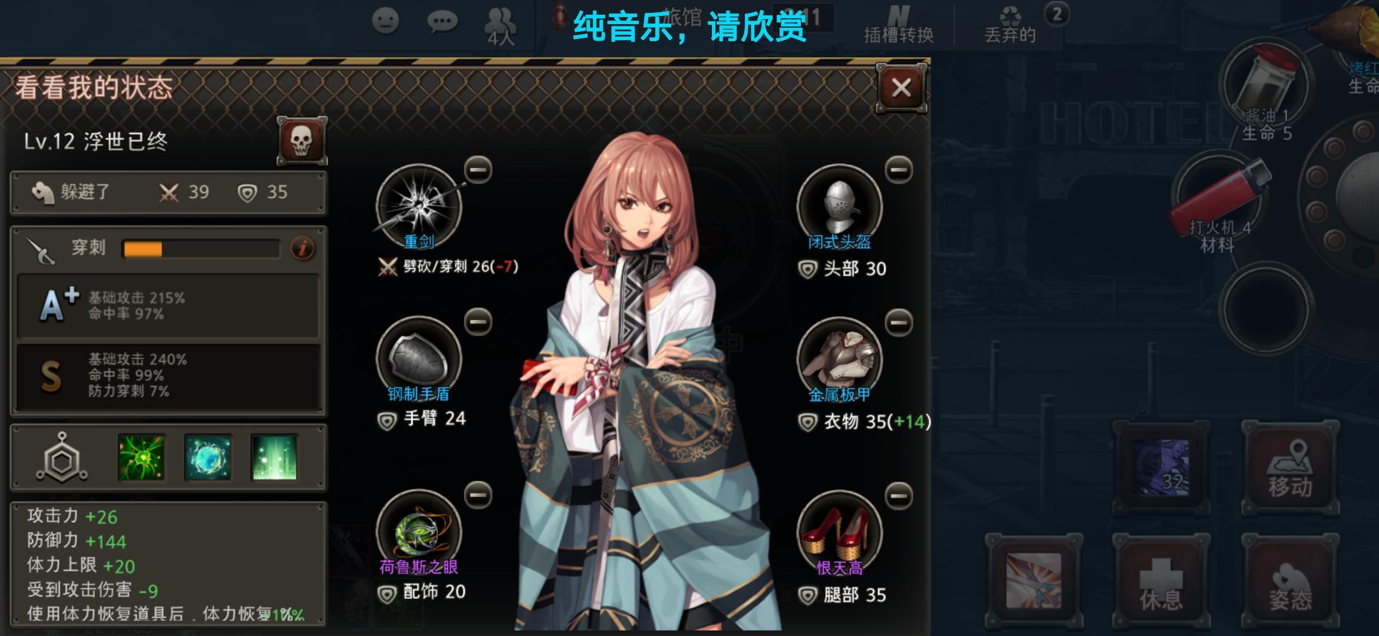This screenshot has height=636, width=1379.
Task: Open the 荷鲁斯之眼 accessory slot
Action: [x=419, y=532]
